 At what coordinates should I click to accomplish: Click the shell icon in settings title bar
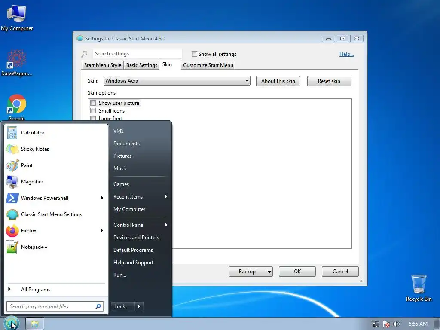80,38
